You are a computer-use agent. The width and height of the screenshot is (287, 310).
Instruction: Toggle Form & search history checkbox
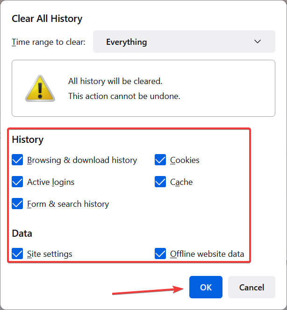[x=17, y=204]
